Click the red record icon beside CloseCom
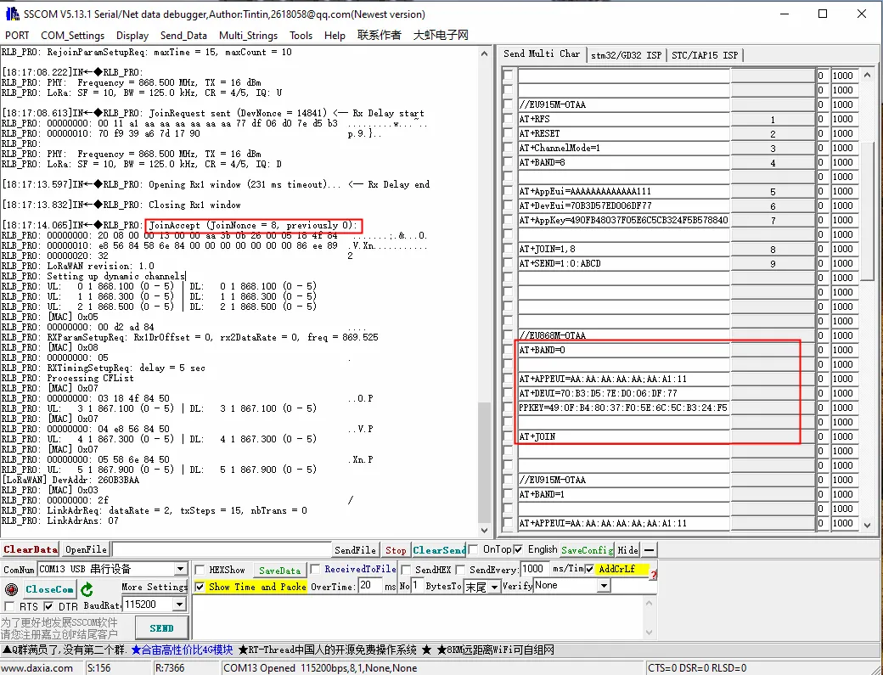This screenshot has height=675, width=883. coord(11,589)
